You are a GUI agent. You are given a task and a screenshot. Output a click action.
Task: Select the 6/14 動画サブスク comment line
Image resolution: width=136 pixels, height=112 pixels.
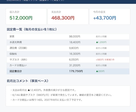click(61, 95)
